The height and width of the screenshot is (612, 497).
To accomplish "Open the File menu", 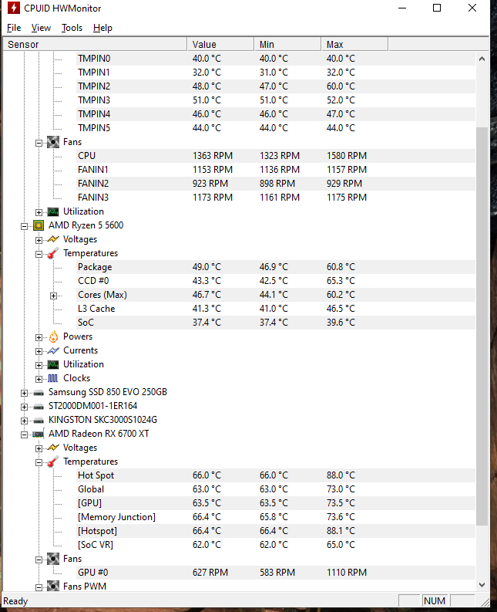I will (x=14, y=28).
